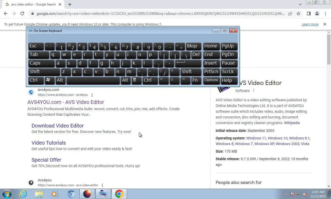The height and width of the screenshot is (199, 331).
Task: Toggle the Fn key
Action: pyautogui.click(x=197, y=80)
